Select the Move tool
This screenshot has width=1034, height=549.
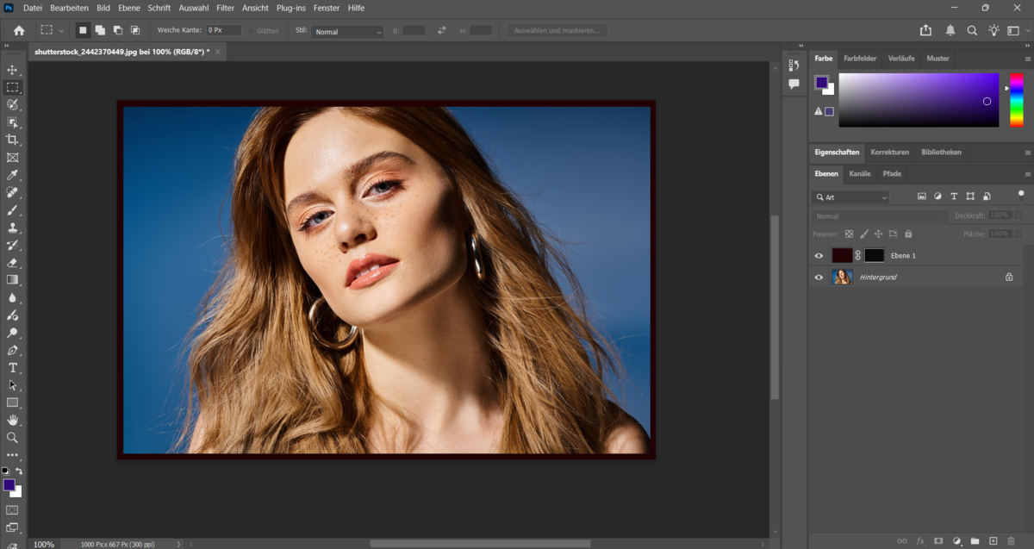coord(12,70)
